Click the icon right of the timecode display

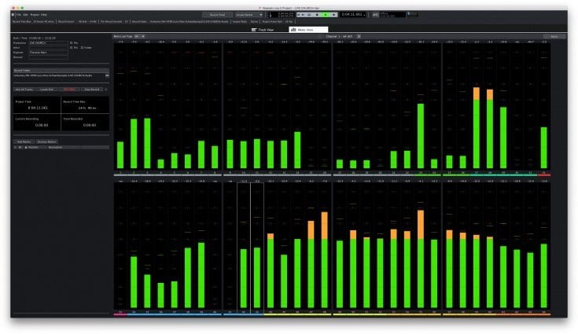[x=375, y=14]
